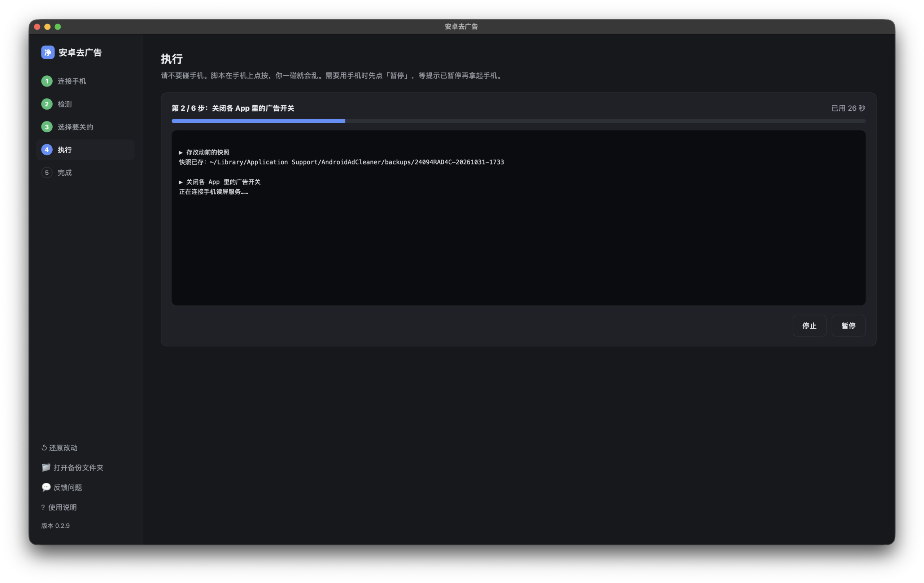Click the folder icon beside 打开备份文件夹
This screenshot has width=924, height=583.
(x=46, y=468)
